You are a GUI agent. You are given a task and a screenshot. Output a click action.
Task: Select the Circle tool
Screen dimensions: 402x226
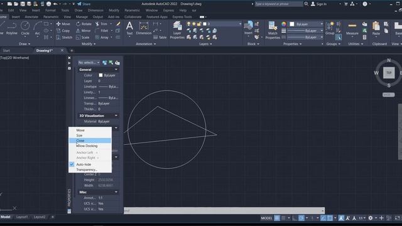pyautogui.click(x=25, y=28)
